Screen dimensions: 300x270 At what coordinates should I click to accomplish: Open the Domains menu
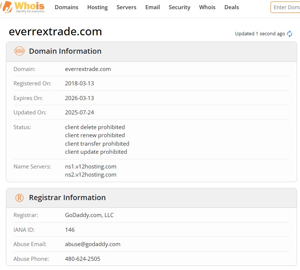click(x=66, y=7)
